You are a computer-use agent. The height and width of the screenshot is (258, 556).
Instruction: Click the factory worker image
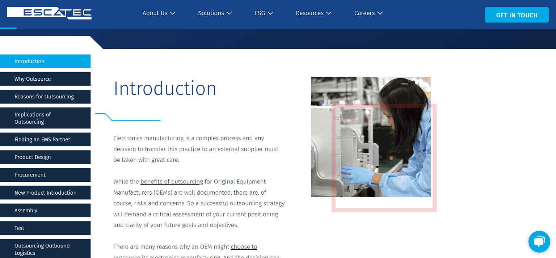tap(371, 137)
